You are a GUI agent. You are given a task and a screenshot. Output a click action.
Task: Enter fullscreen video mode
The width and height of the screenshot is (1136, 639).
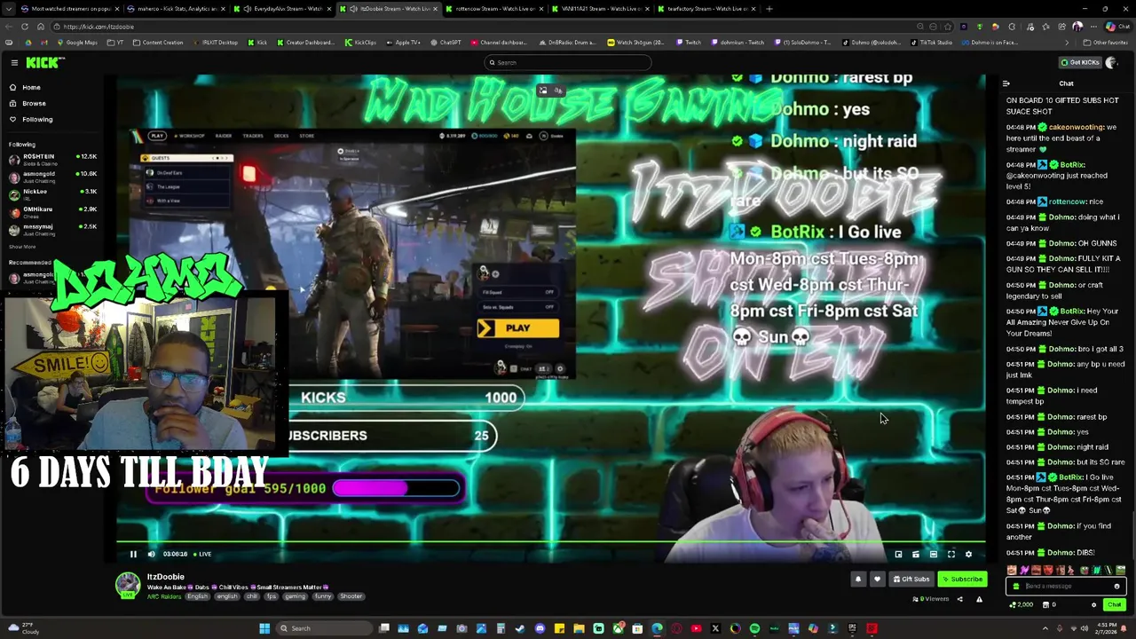click(951, 554)
